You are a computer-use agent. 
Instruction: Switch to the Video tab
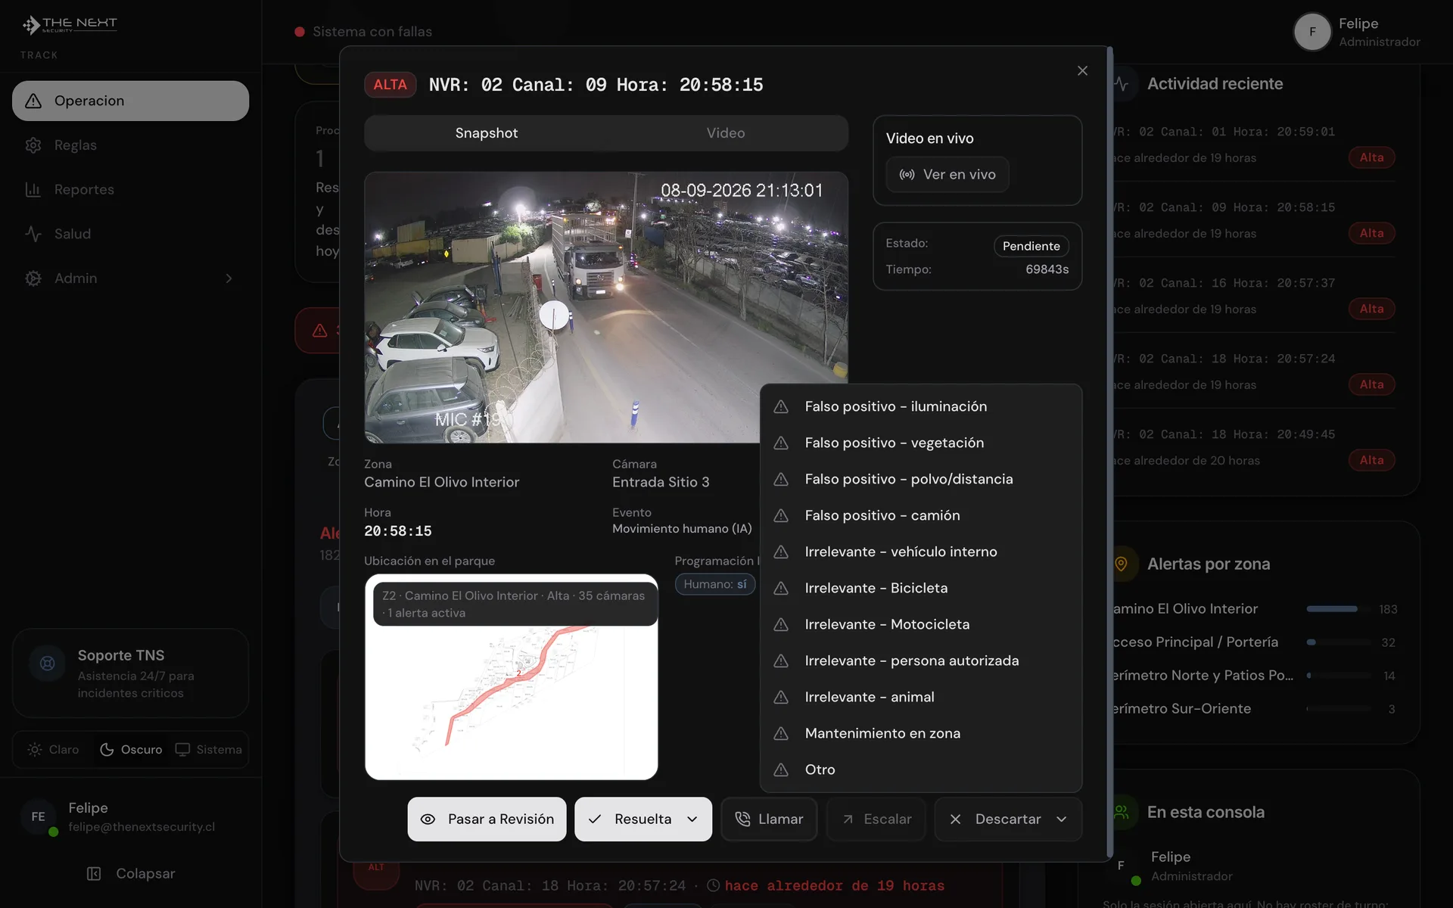[726, 133]
